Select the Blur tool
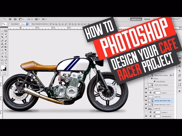182x136 pixels. (x=2, y=50)
